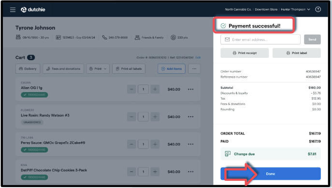Increase quantity of DatPiff Chocolate Chip Cookies
332x188 pixels.
click(155, 172)
